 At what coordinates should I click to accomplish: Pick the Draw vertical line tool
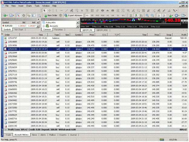tap(56, 11)
